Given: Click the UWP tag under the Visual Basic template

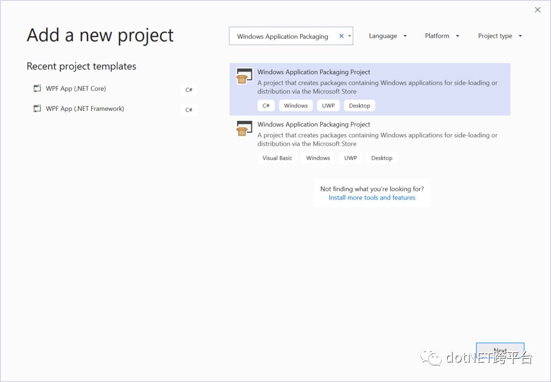Looking at the screenshot, I should 350,158.
